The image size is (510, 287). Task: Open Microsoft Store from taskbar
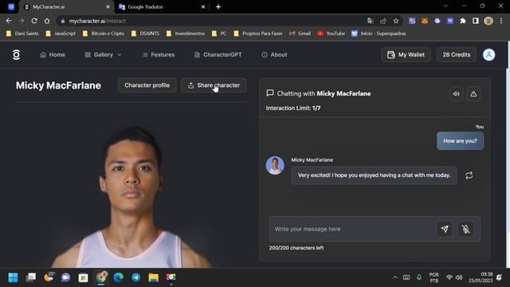pos(83,277)
